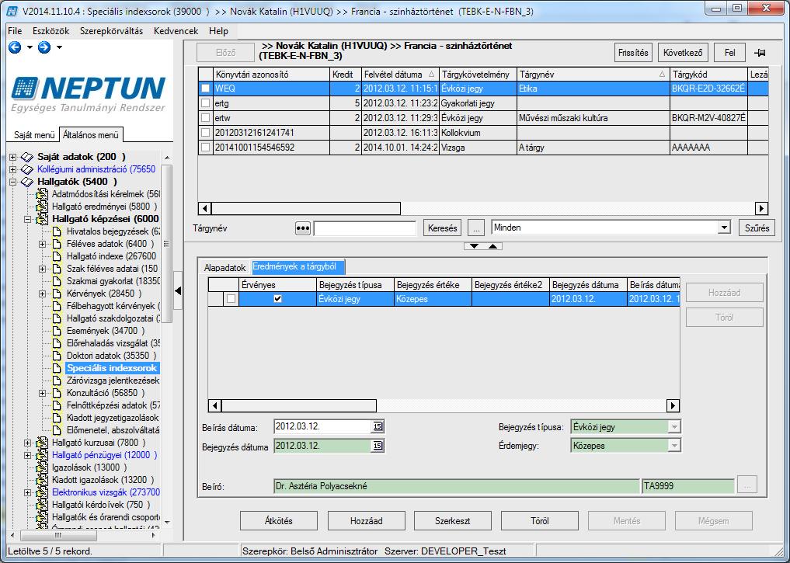Click the Saját adatok book icon
This screenshot has width=790, height=563.
pyautogui.click(x=27, y=157)
